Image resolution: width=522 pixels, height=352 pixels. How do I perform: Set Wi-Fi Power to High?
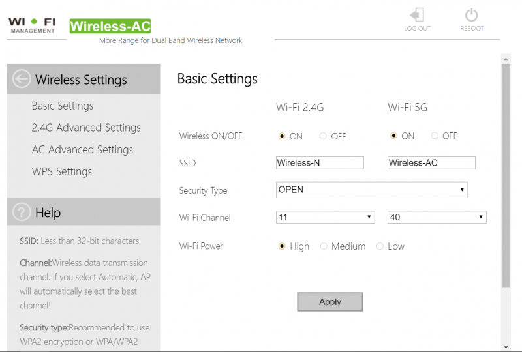pyautogui.click(x=282, y=246)
